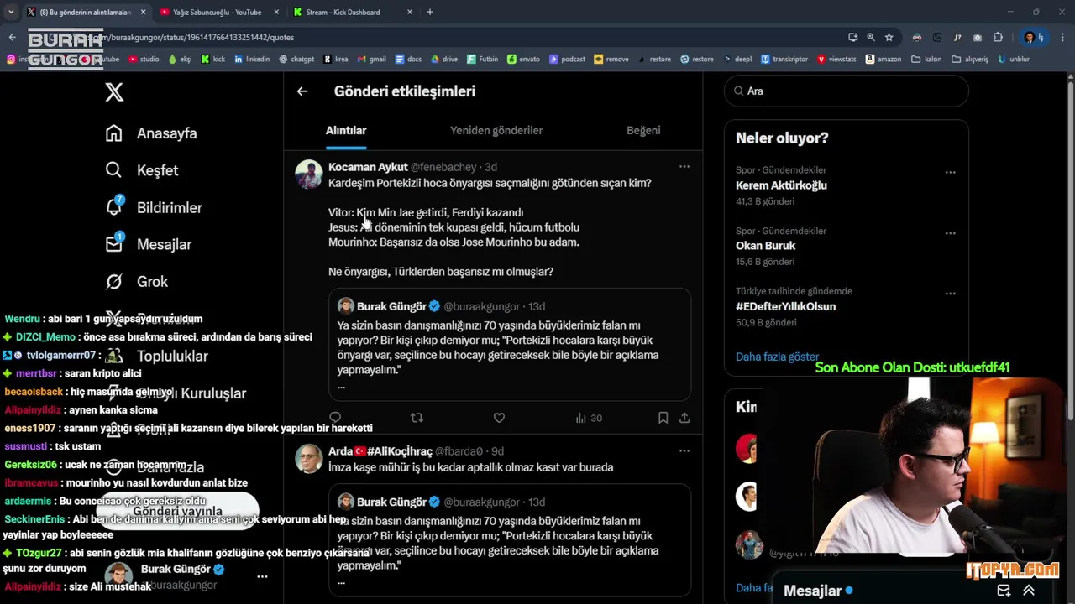Open Kocaman Aykut's profile name
The width and height of the screenshot is (1075, 604).
click(x=368, y=167)
